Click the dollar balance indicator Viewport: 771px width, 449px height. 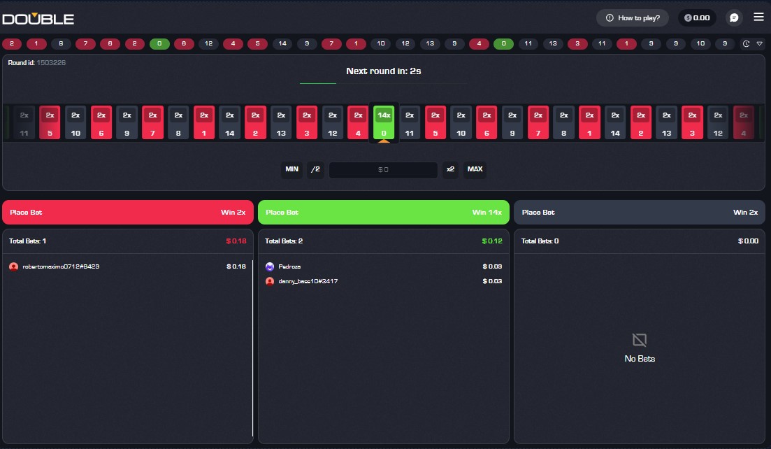point(697,17)
